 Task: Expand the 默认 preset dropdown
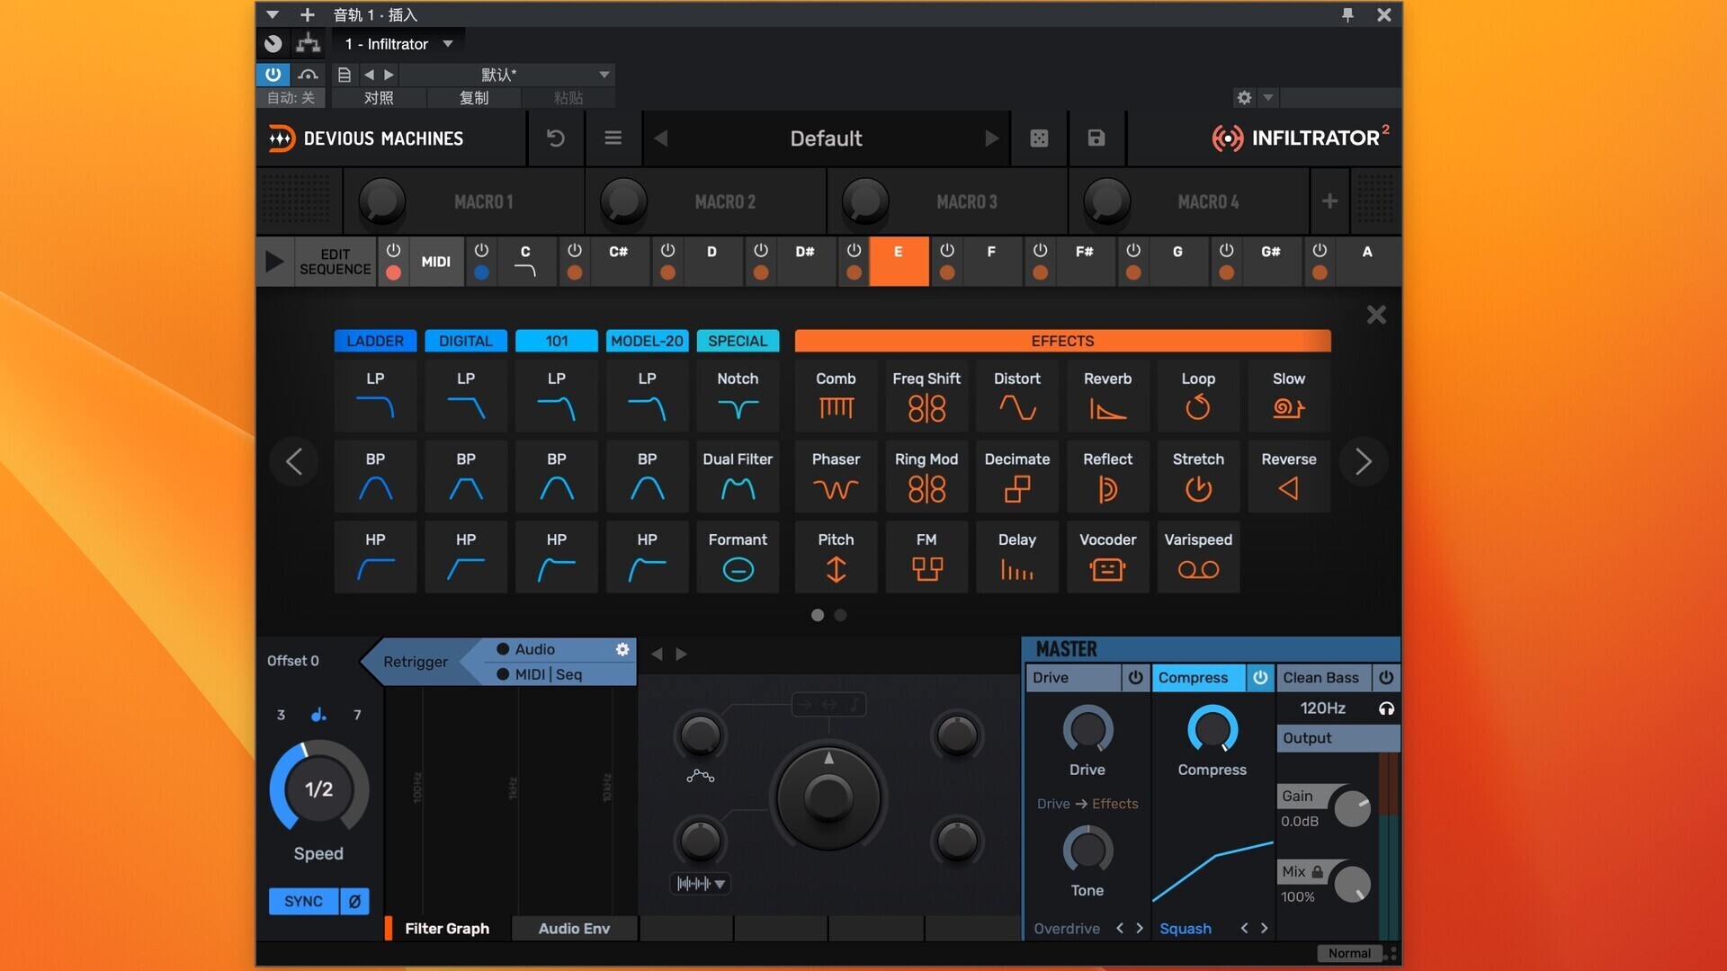pyautogui.click(x=604, y=75)
